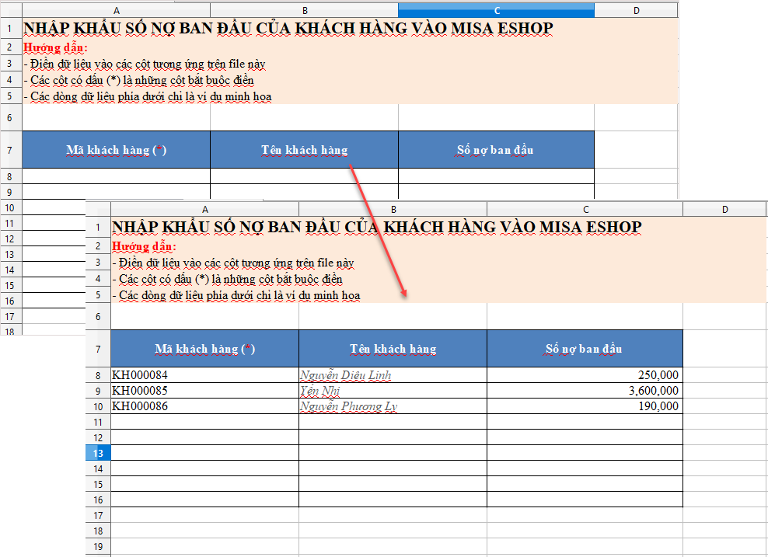Click the name Nguyễn Phương Ly

348,406
